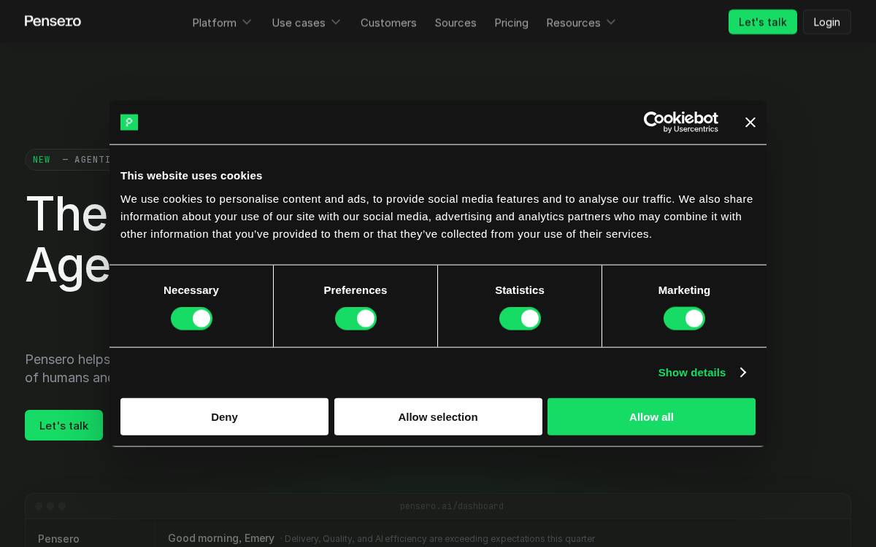Click the Let's talk hero button
The height and width of the screenshot is (547, 876).
pos(64,425)
